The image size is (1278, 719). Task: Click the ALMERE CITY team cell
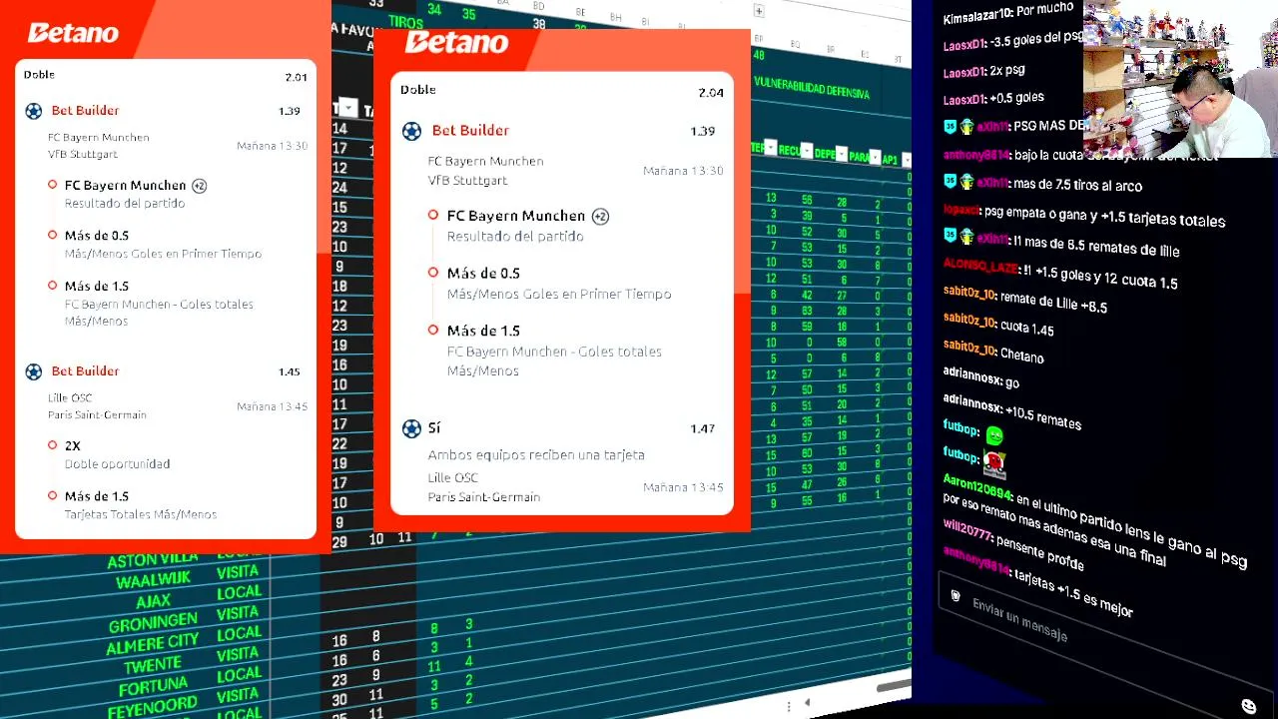coord(153,644)
